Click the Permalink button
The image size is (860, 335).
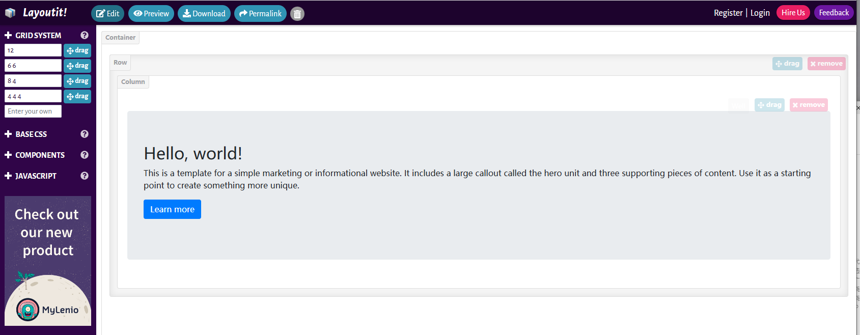click(x=260, y=14)
